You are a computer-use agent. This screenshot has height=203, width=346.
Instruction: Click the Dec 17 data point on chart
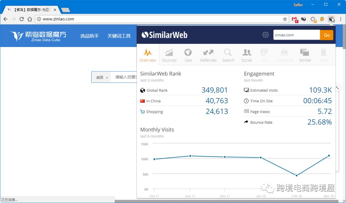pyautogui.click(x=225, y=157)
